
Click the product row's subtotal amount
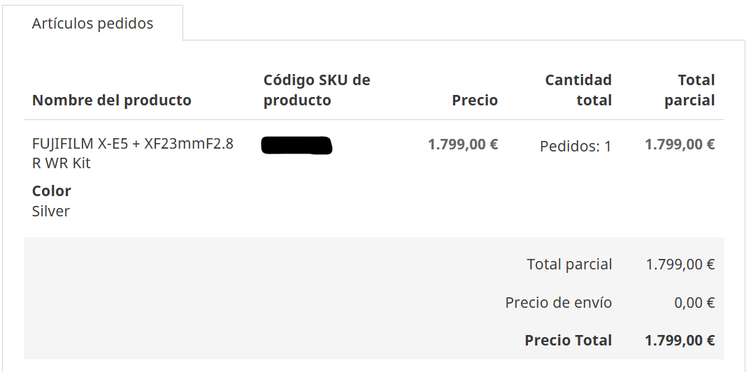680,144
